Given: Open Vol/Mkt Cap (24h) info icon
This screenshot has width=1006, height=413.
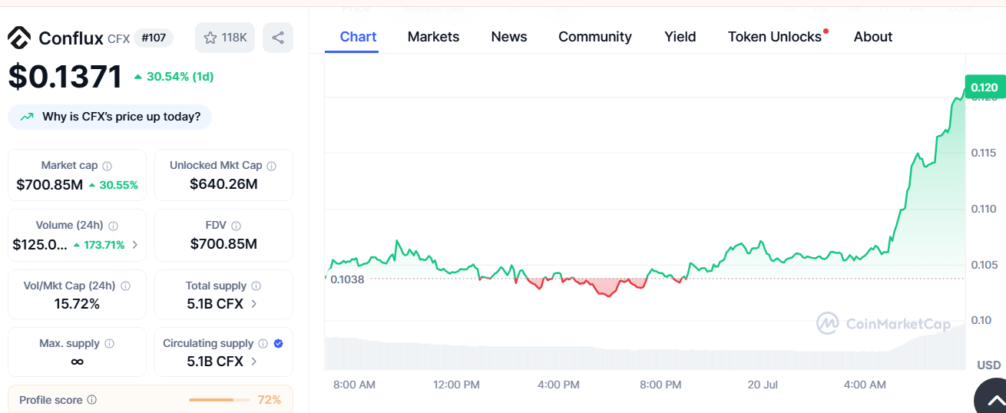Looking at the screenshot, I should click(125, 286).
